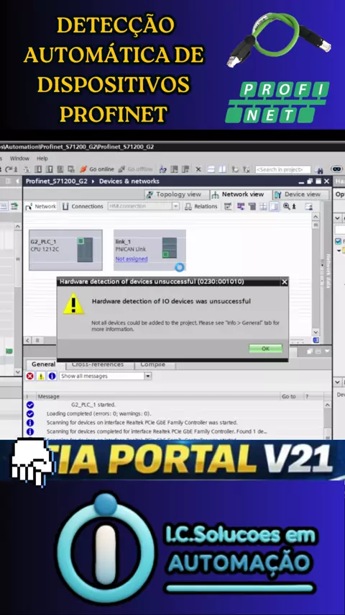This screenshot has width=345, height=615.
Task: Click left arrow of network horizontal scrollbar
Action: (28, 341)
